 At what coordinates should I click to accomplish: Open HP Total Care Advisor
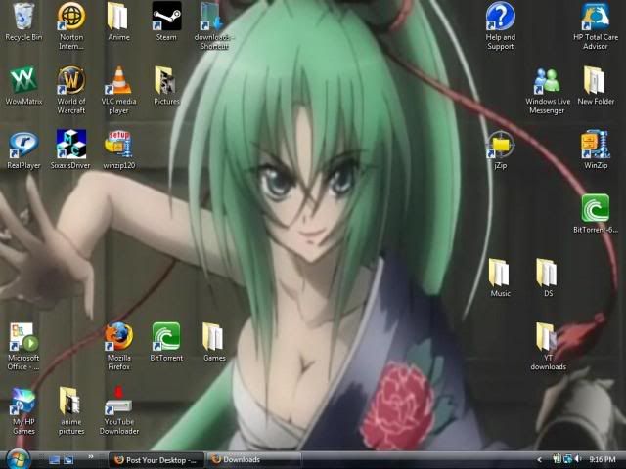pos(595,18)
